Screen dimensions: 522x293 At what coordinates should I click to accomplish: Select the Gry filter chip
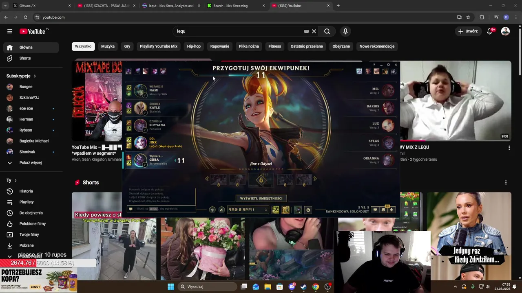pos(127,46)
